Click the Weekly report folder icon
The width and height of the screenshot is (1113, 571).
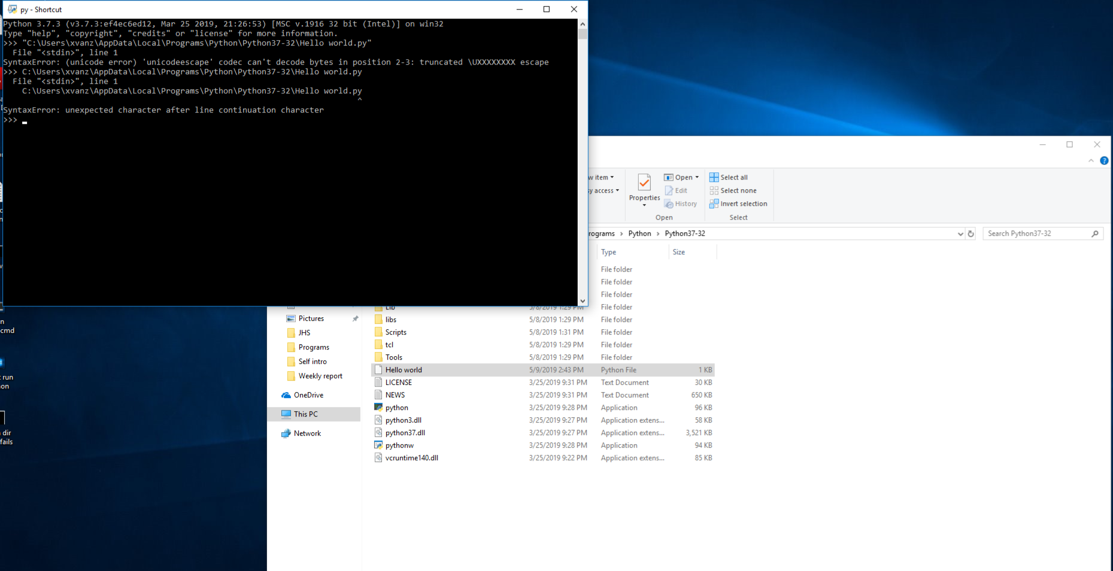(x=291, y=376)
